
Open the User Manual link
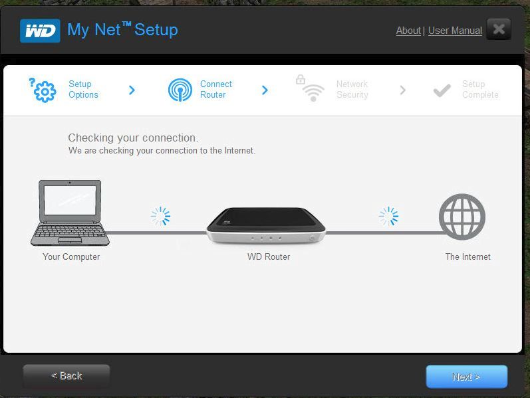(x=455, y=31)
